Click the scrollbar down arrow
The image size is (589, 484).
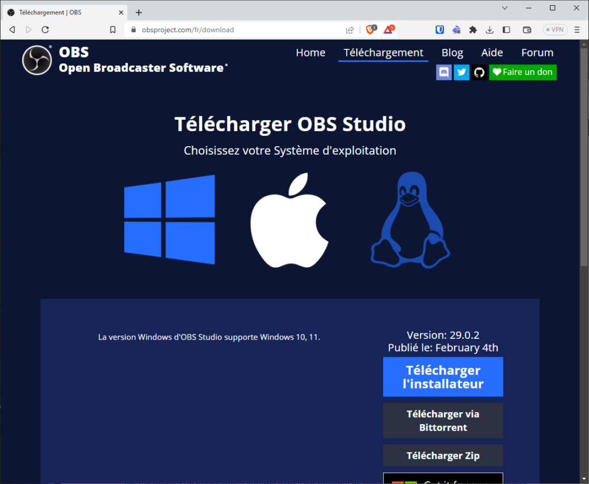coord(584,480)
